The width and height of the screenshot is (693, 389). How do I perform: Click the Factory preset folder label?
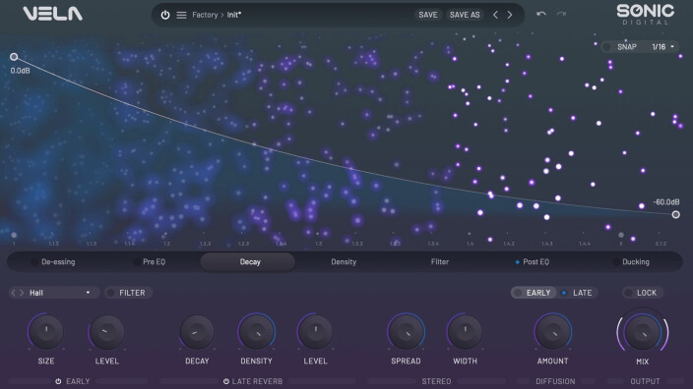point(205,15)
